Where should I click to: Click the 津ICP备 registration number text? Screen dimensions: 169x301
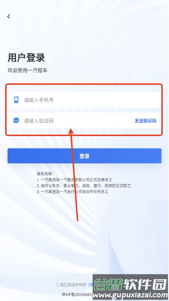coord(77,294)
